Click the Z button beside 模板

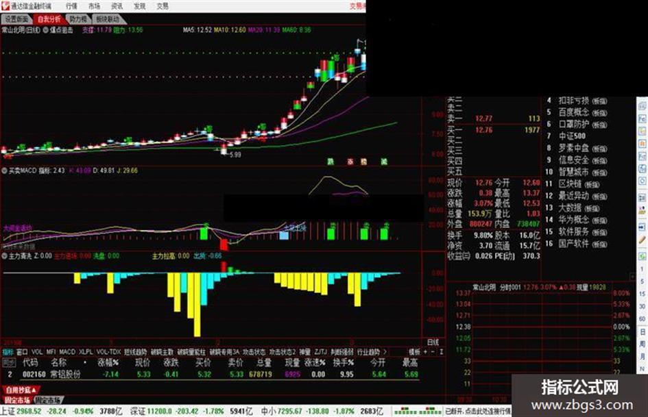pos(441,352)
